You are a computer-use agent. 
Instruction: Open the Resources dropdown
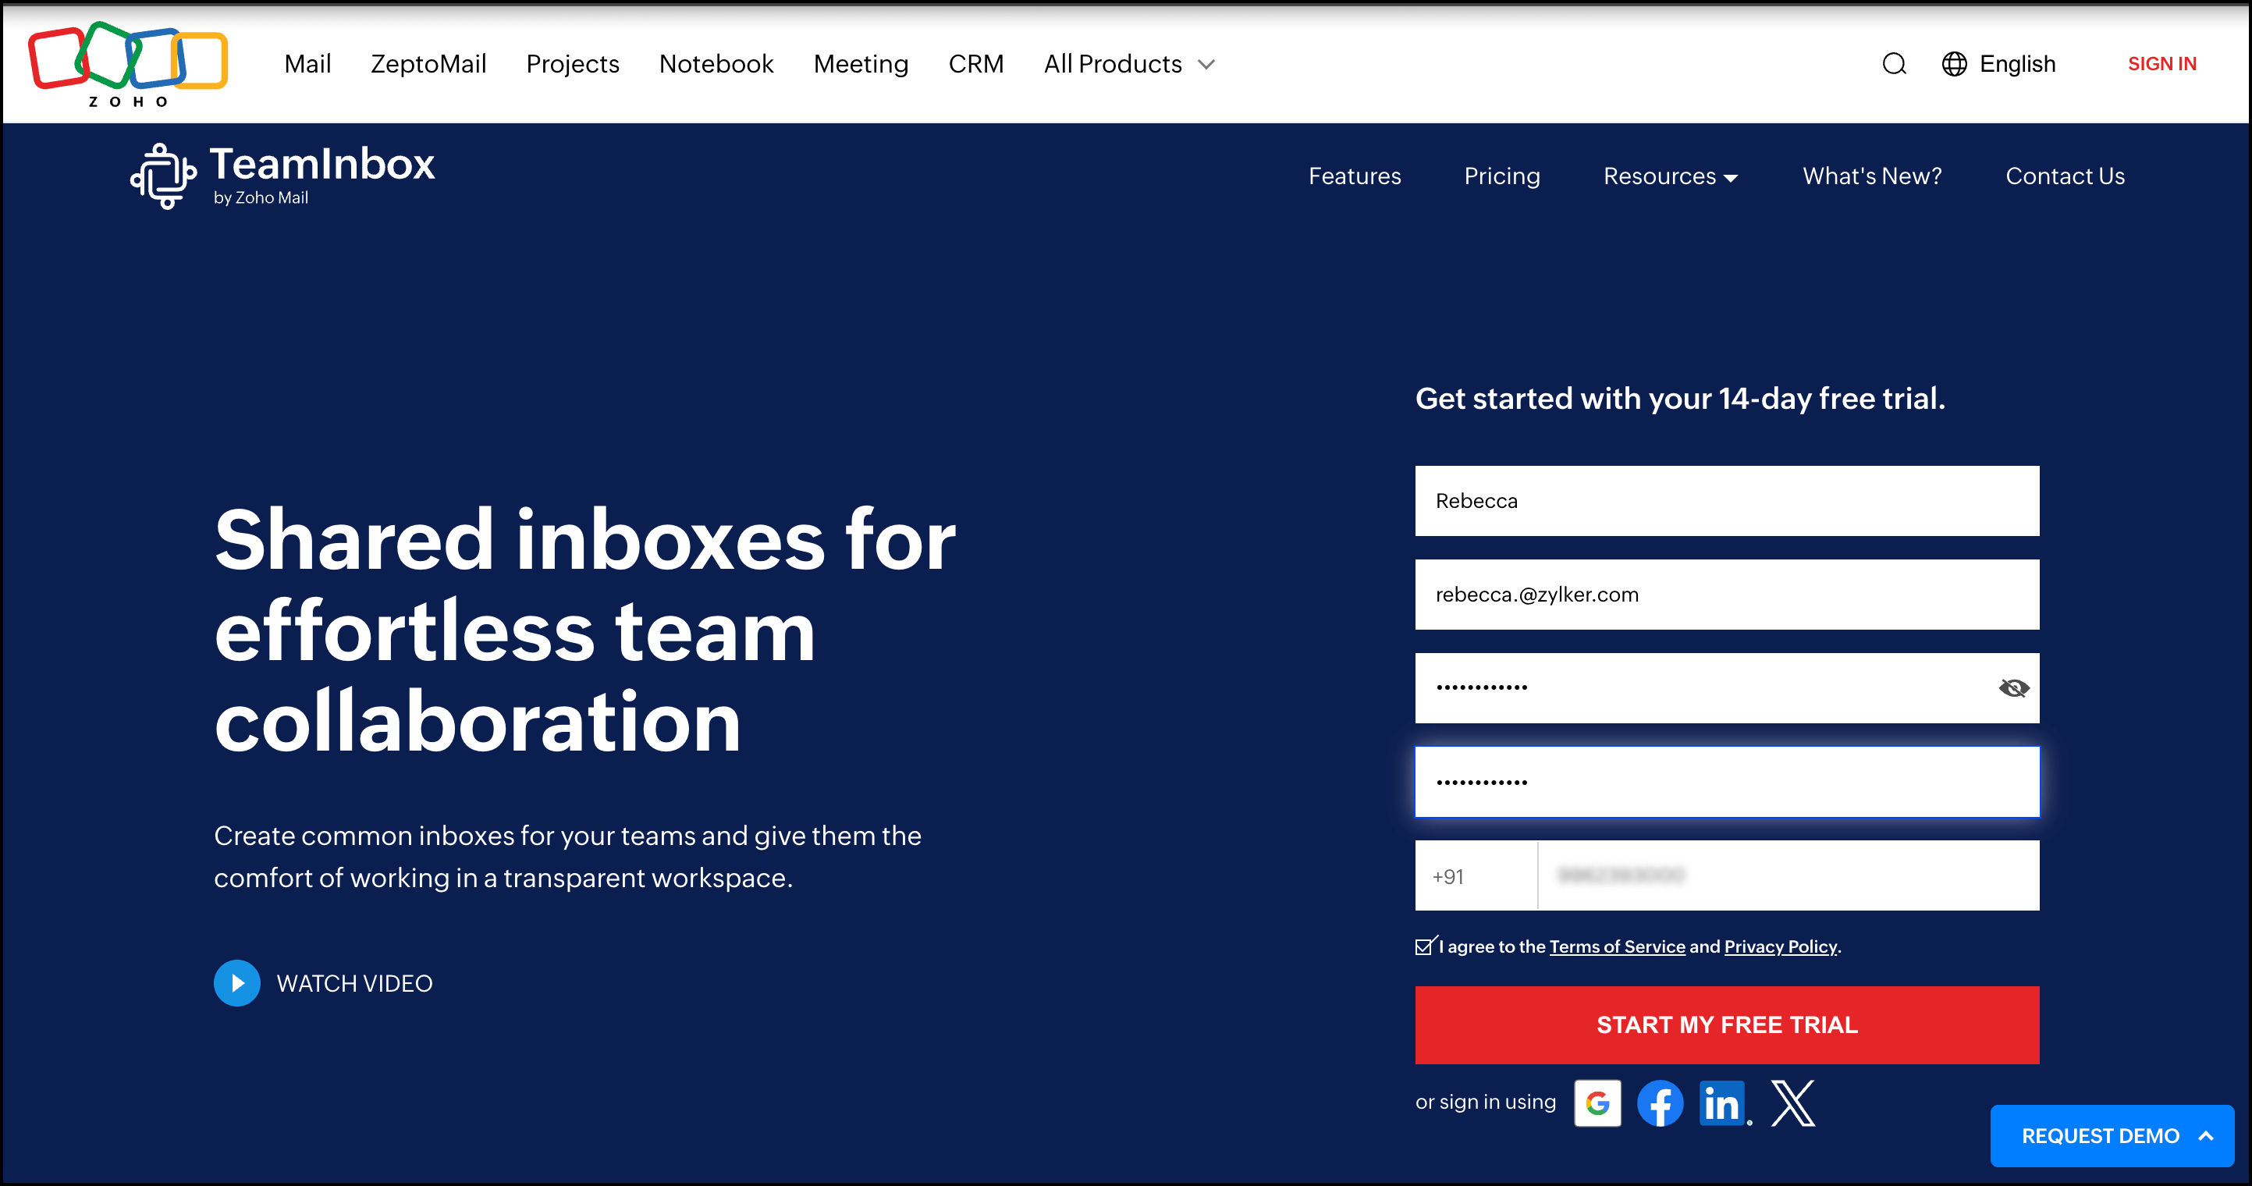1669,176
